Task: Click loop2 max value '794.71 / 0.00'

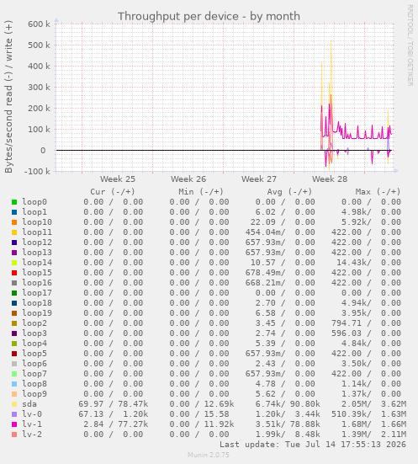Action: tap(366, 323)
